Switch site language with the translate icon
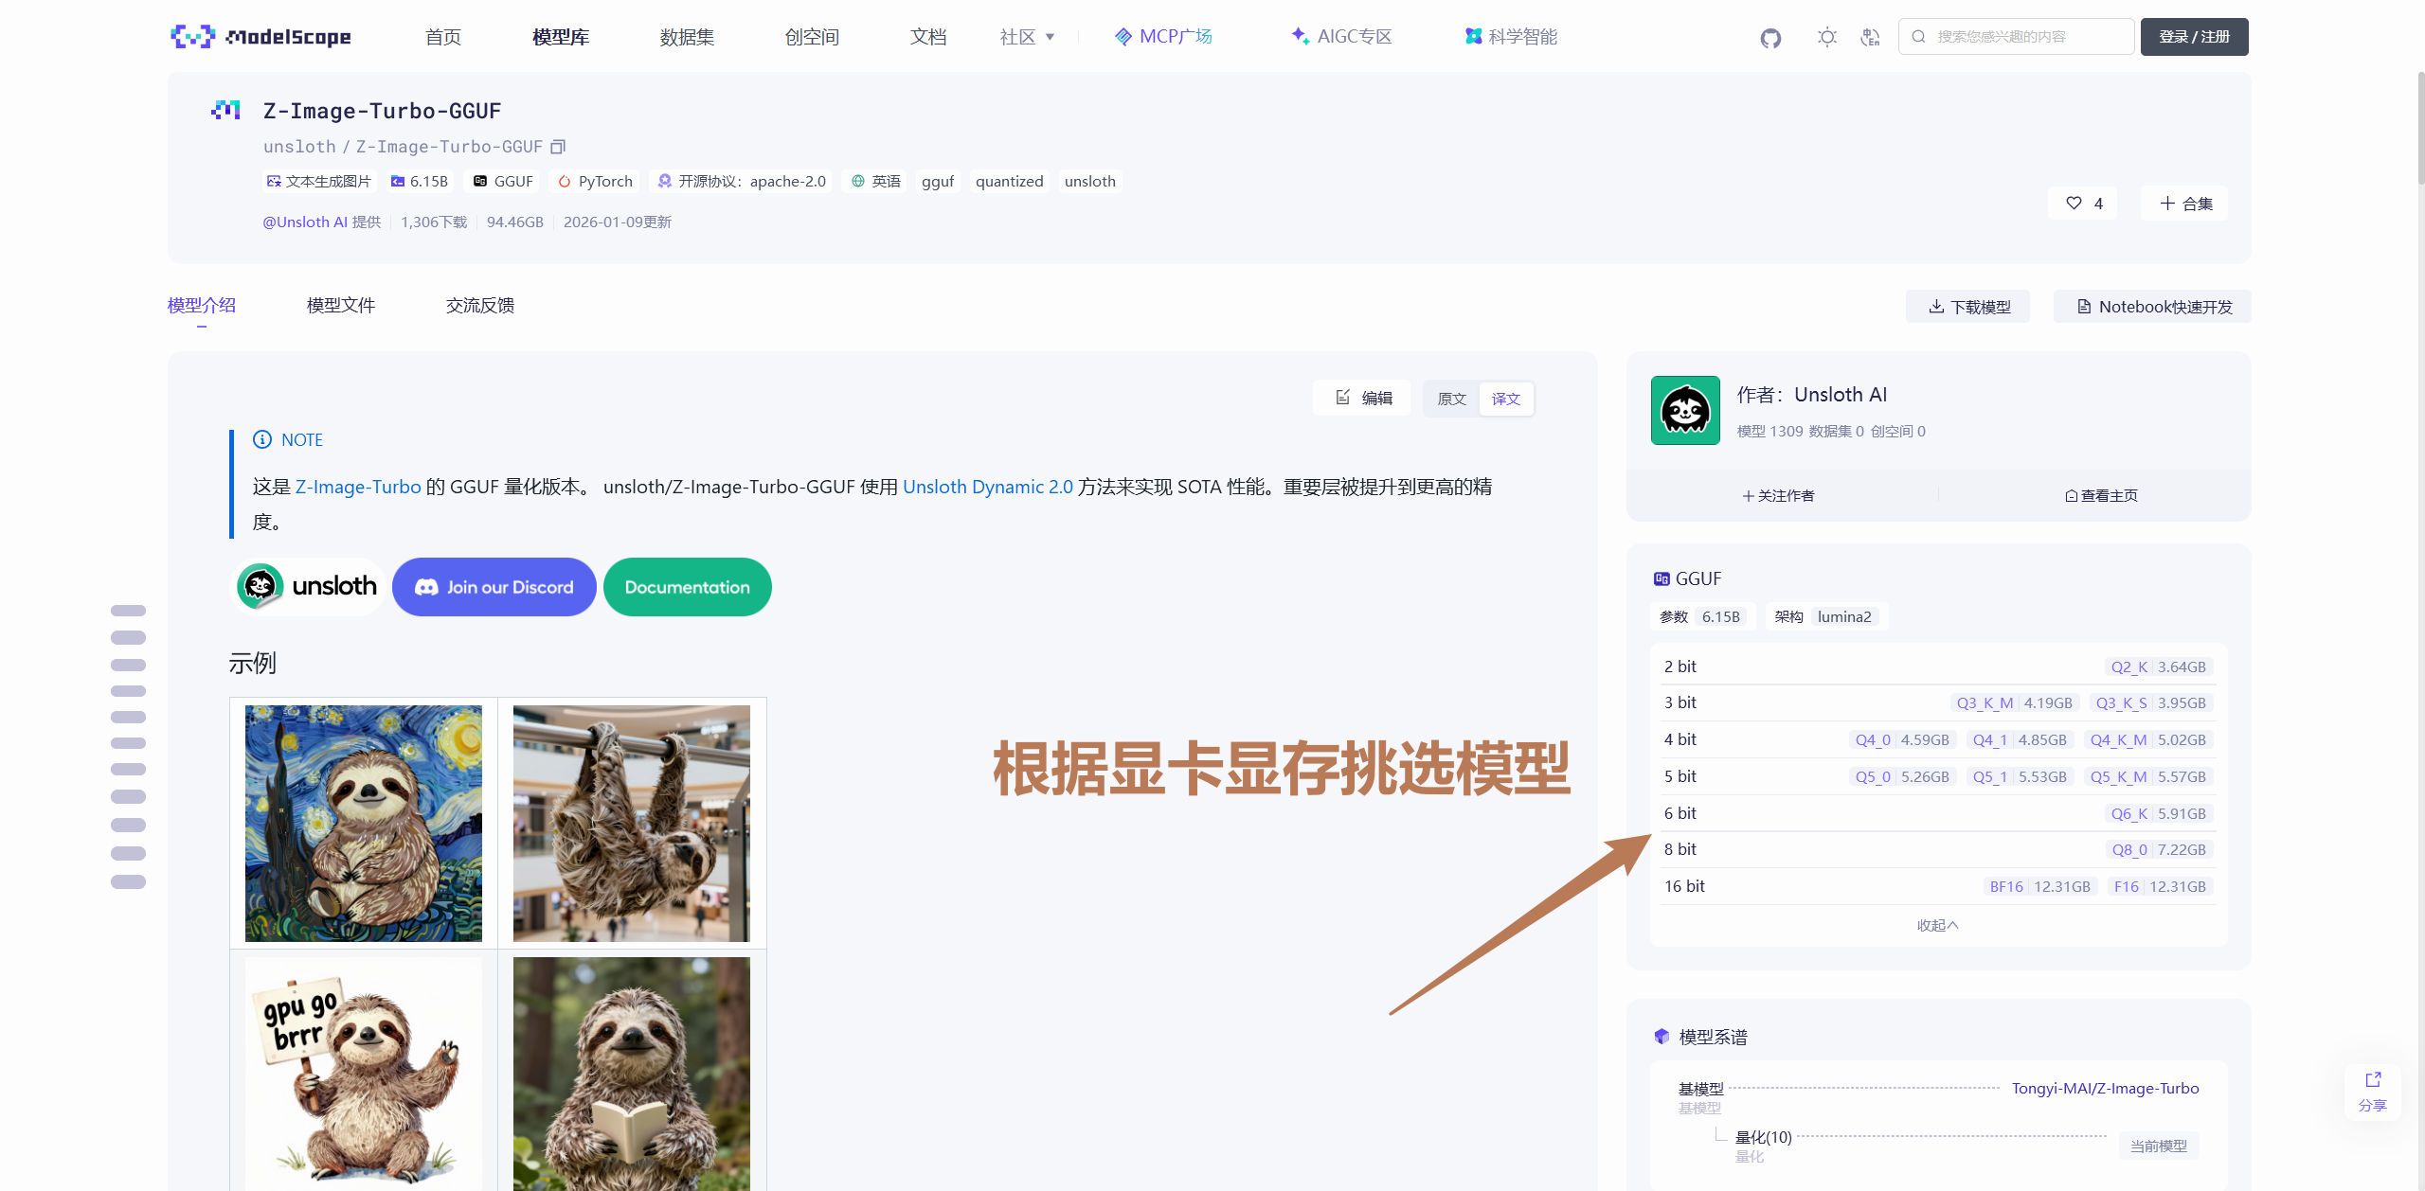2425x1191 pixels. point(1871,37)
